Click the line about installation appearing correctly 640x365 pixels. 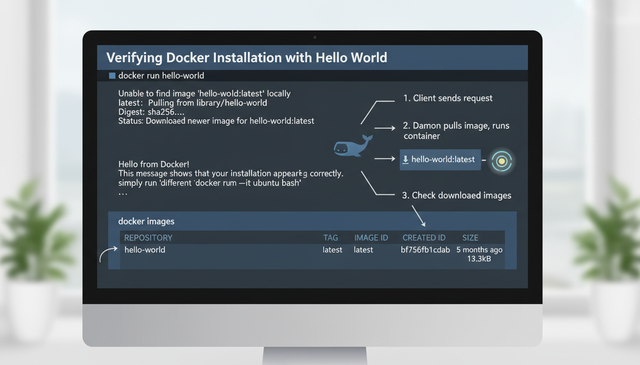click(x=230, y=173)
